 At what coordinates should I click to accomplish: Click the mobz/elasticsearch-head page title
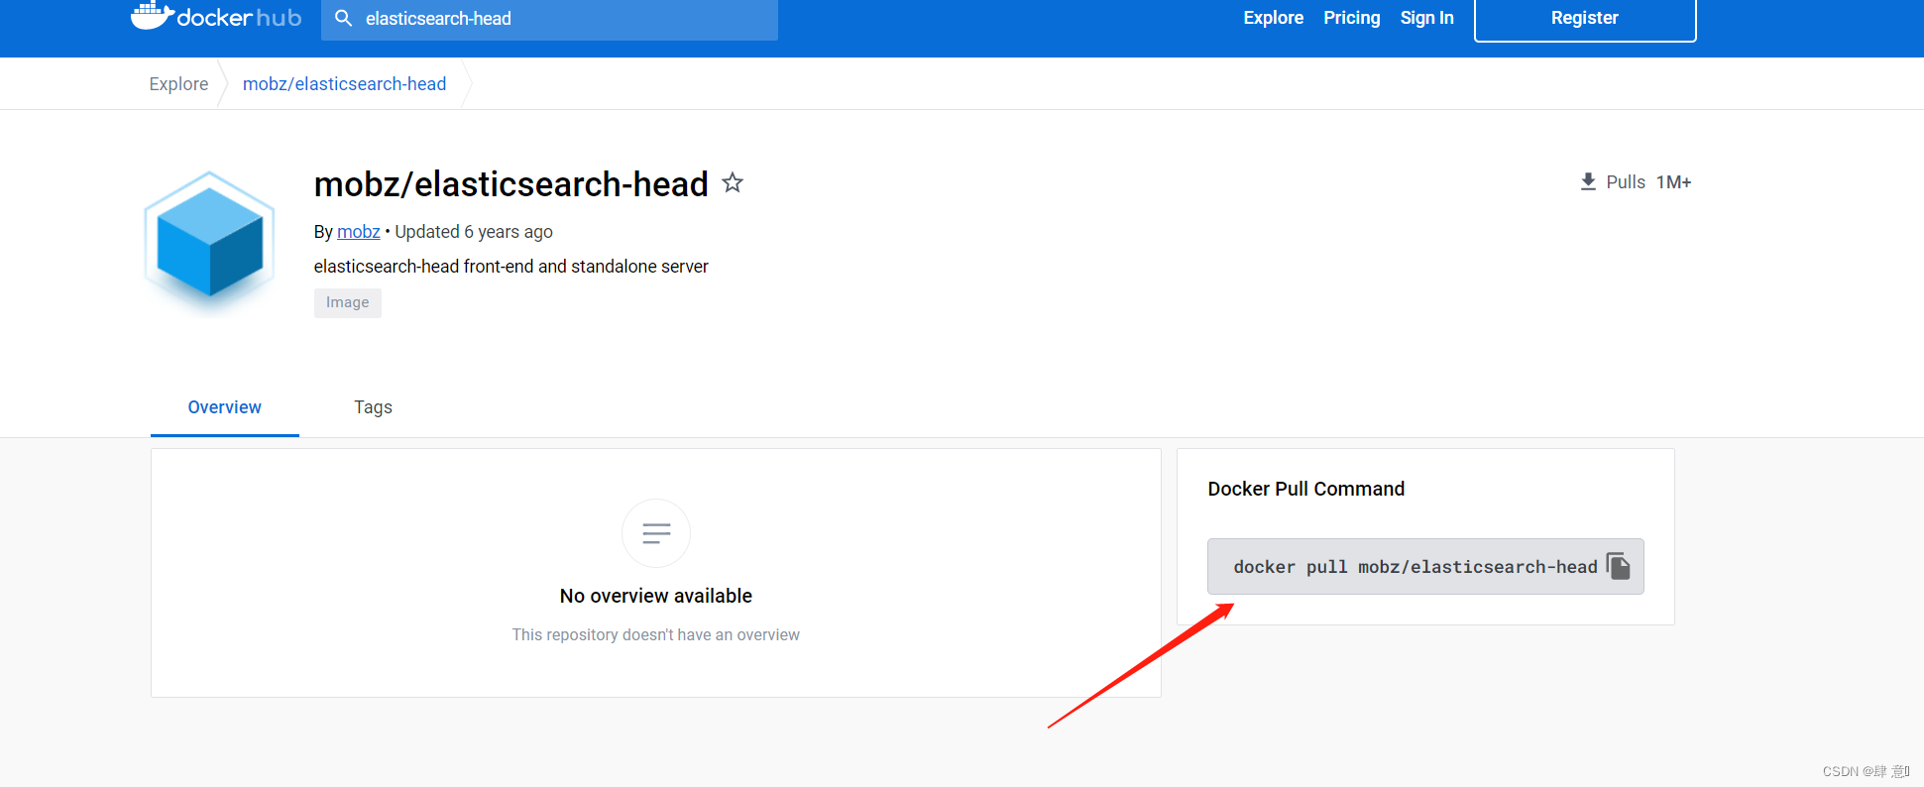click(510, 184)
